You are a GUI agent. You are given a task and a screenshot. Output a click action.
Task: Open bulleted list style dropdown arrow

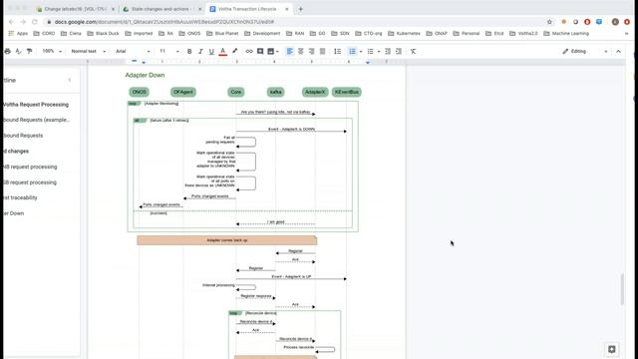pyautogui.click(x=379, y=52)
